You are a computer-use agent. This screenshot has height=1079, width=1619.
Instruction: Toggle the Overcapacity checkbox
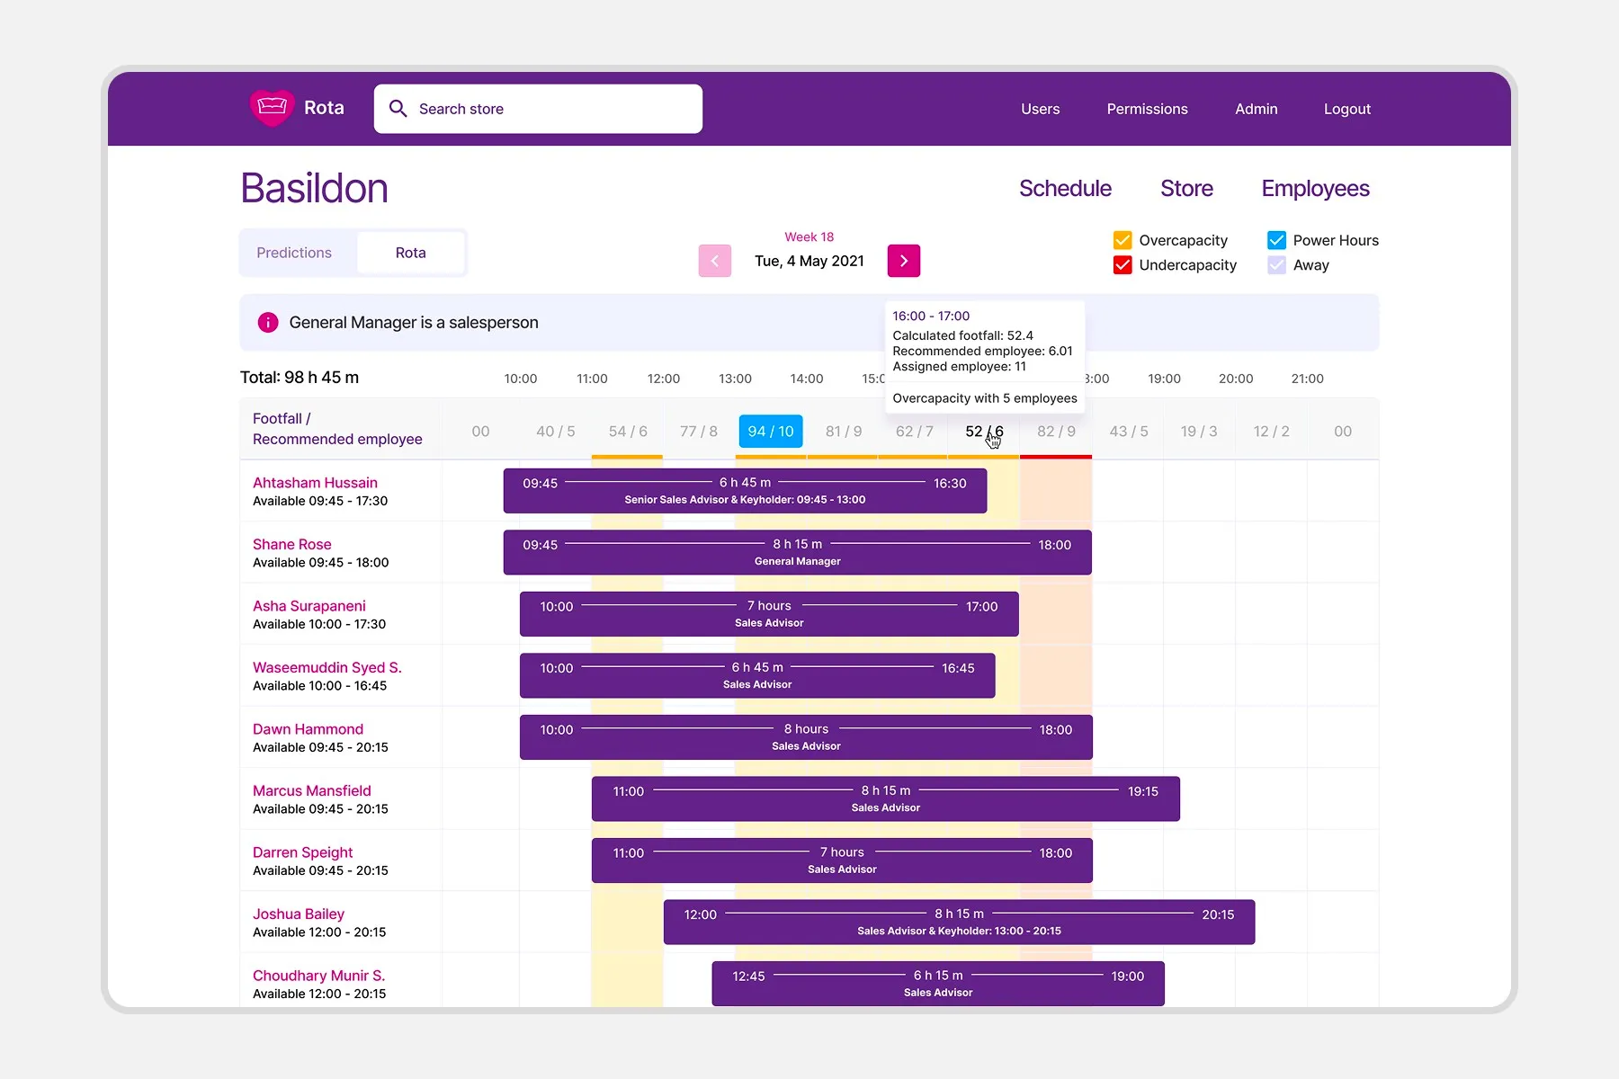coord(1123,240)
